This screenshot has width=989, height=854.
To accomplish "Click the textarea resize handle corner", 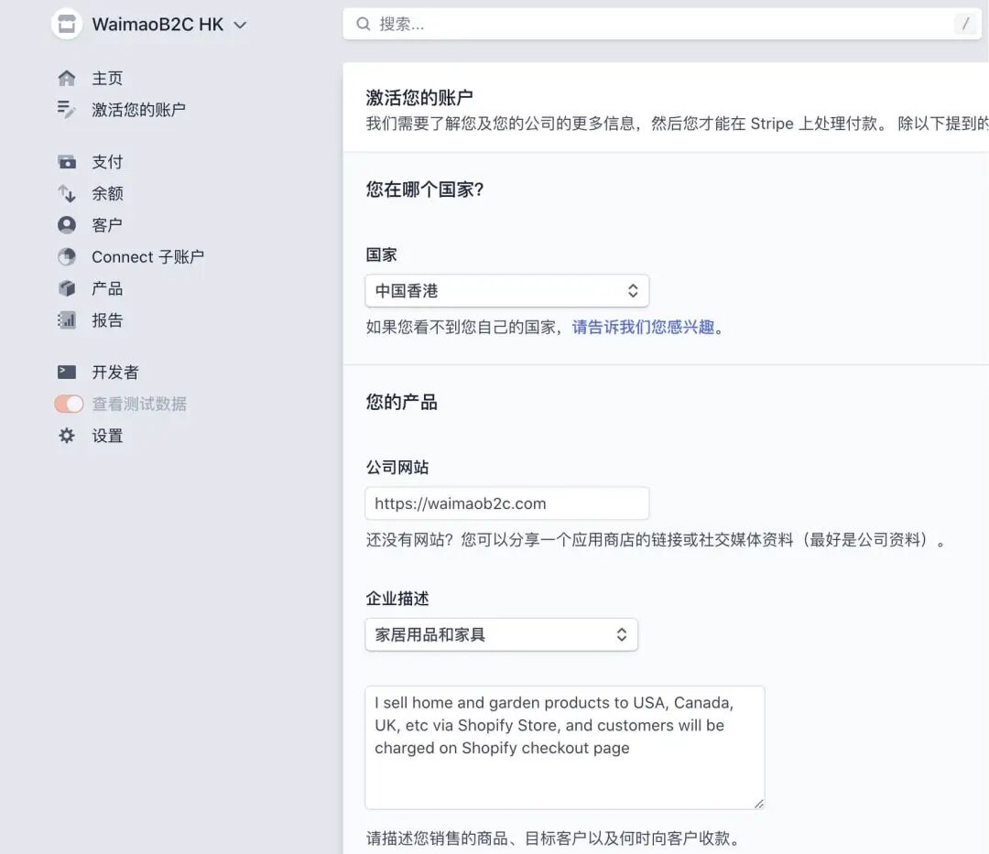I will coord(759,804).
